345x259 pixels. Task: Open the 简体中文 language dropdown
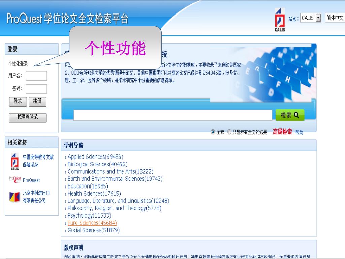[x=335, y=18]
